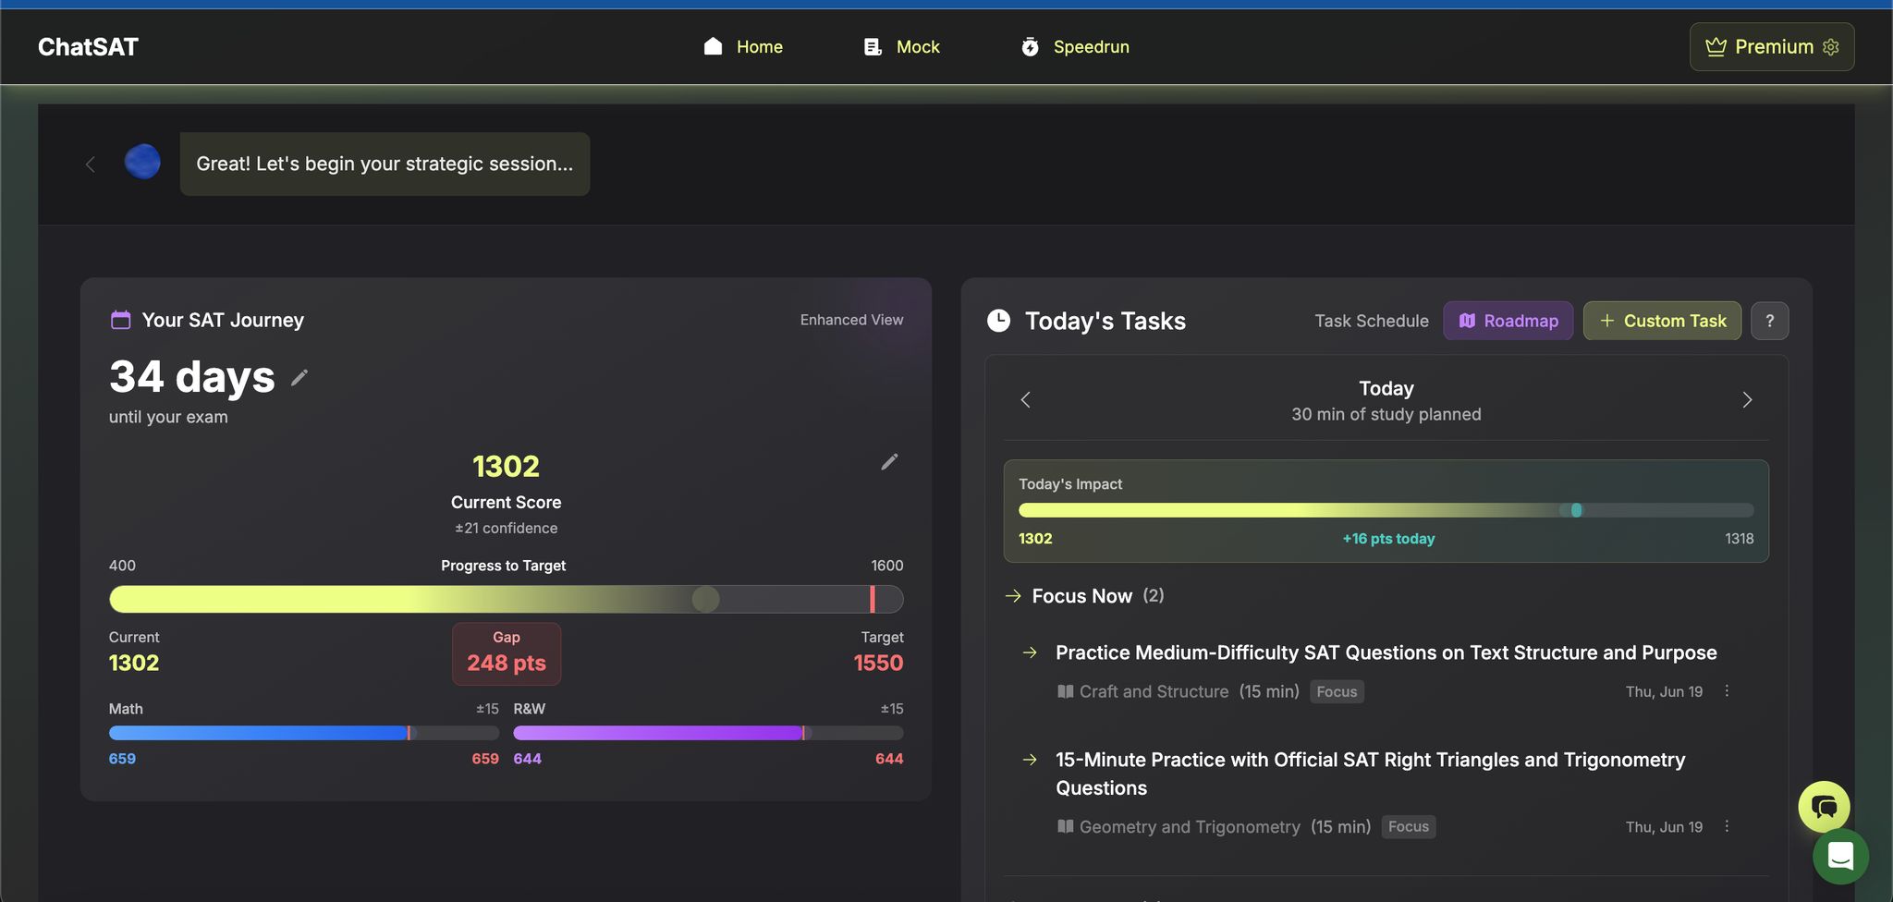The width and height of the screenshot is (1893, 902).
Task: Open the yellow chat bubble icon
Action: (1824, 807)
